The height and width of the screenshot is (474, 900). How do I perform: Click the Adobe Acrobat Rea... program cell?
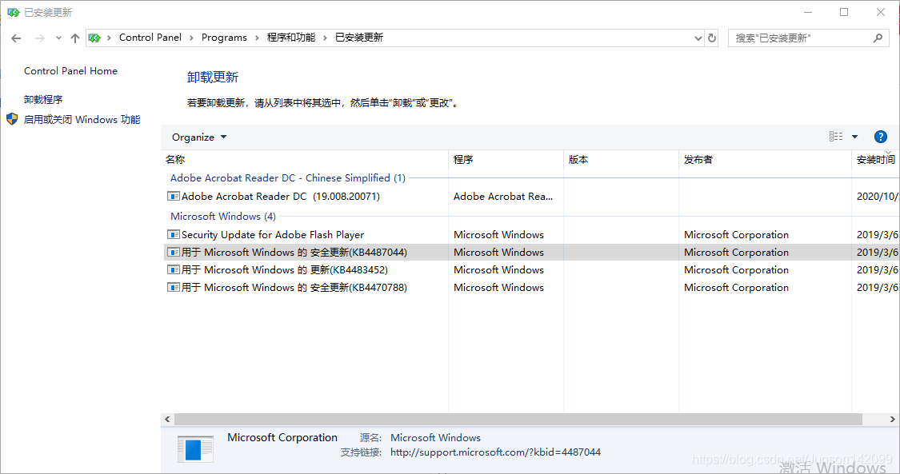(503, 197)
